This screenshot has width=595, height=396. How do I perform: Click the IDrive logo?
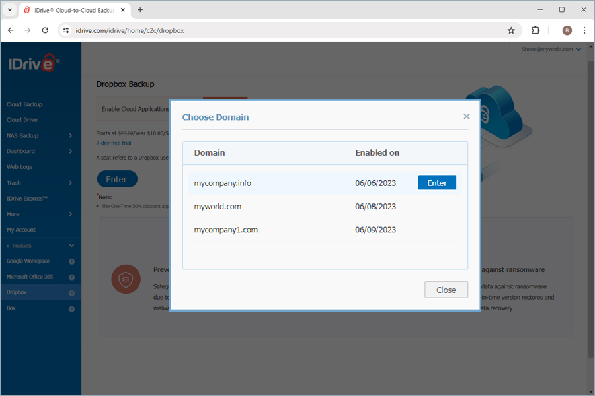(x=34, y=63)
